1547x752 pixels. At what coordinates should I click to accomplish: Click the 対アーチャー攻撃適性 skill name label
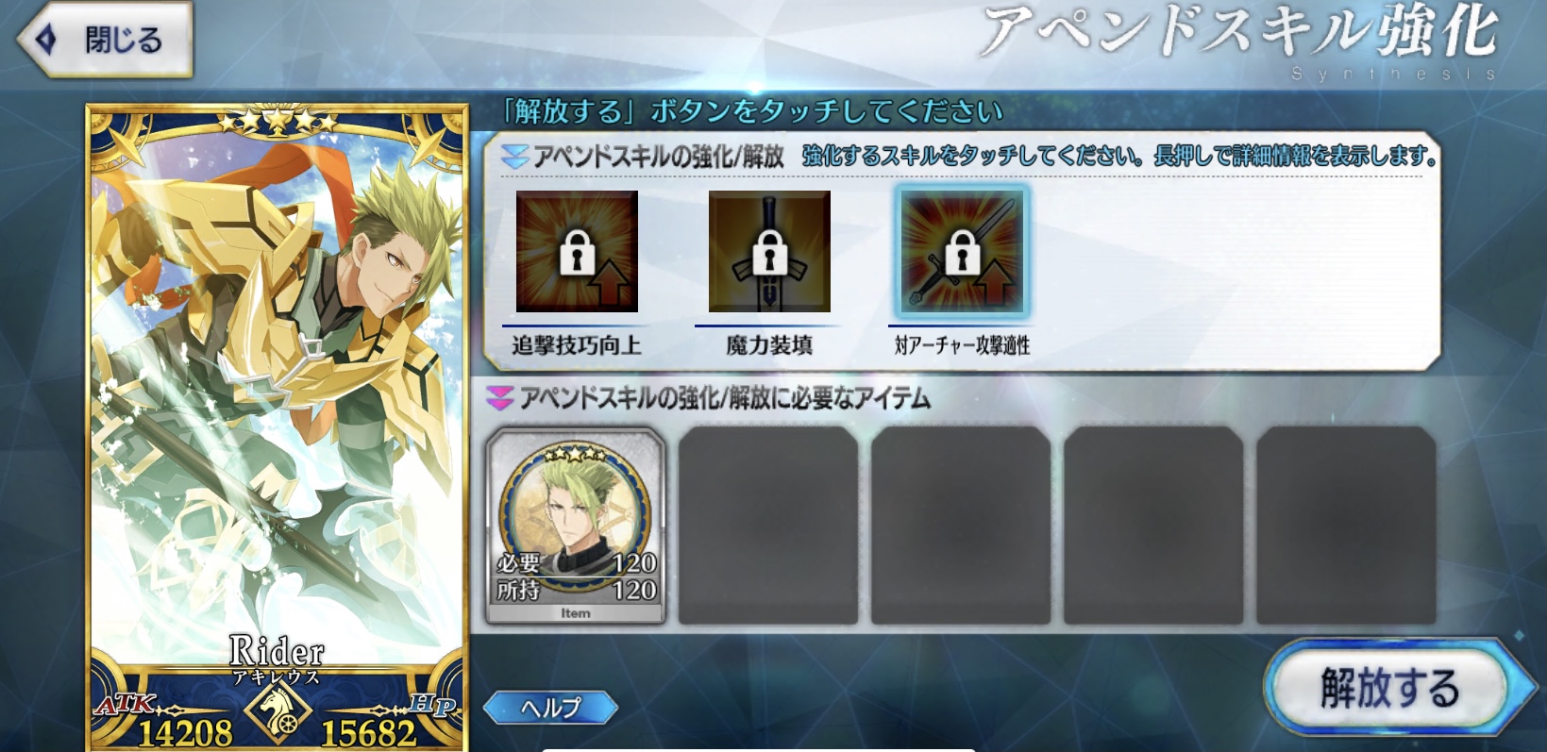tap(962, 345)
